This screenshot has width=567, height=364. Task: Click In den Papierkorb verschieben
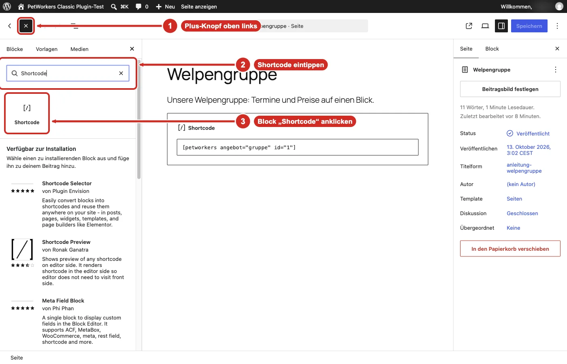(510, 249)
